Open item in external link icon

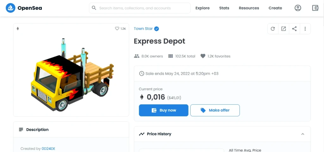click(283, 29)
